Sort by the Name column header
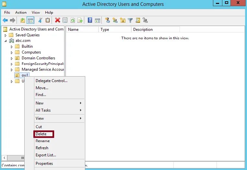This screenshot has width=247, height=170. 82,30
